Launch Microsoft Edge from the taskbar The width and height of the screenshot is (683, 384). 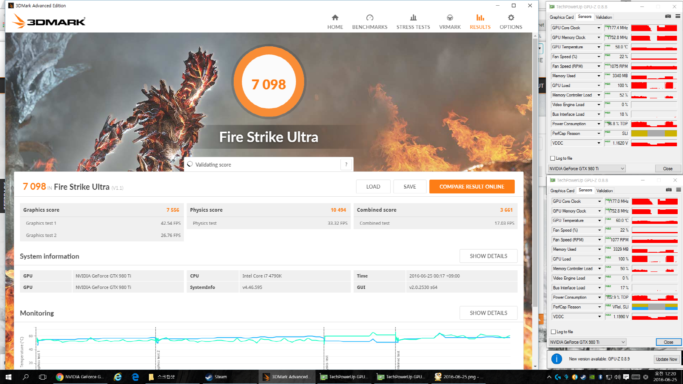(x=135, y=377)
